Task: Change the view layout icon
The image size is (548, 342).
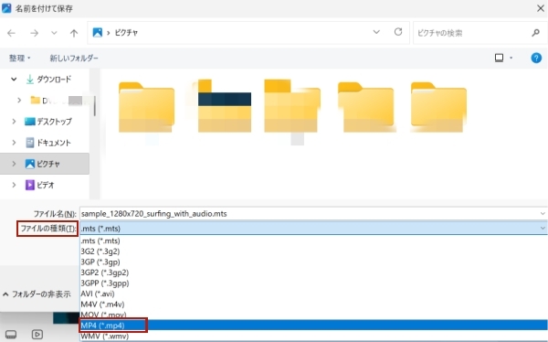Action: point(499,58)
